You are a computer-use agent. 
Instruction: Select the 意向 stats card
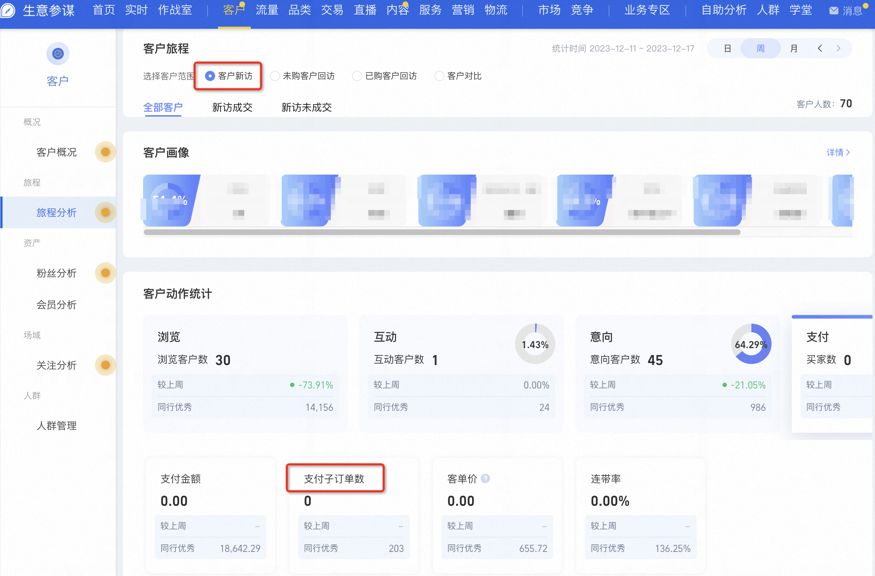coord(678,374)
